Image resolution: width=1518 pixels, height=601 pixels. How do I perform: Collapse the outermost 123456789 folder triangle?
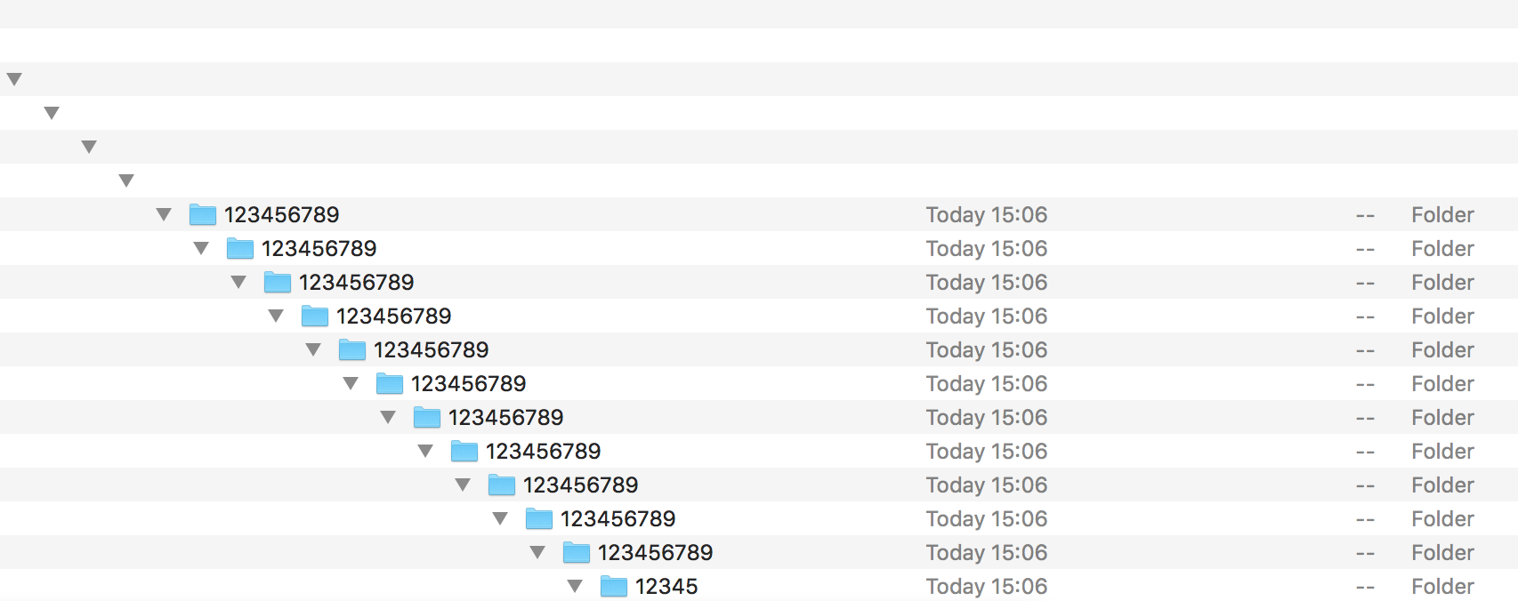164,215
